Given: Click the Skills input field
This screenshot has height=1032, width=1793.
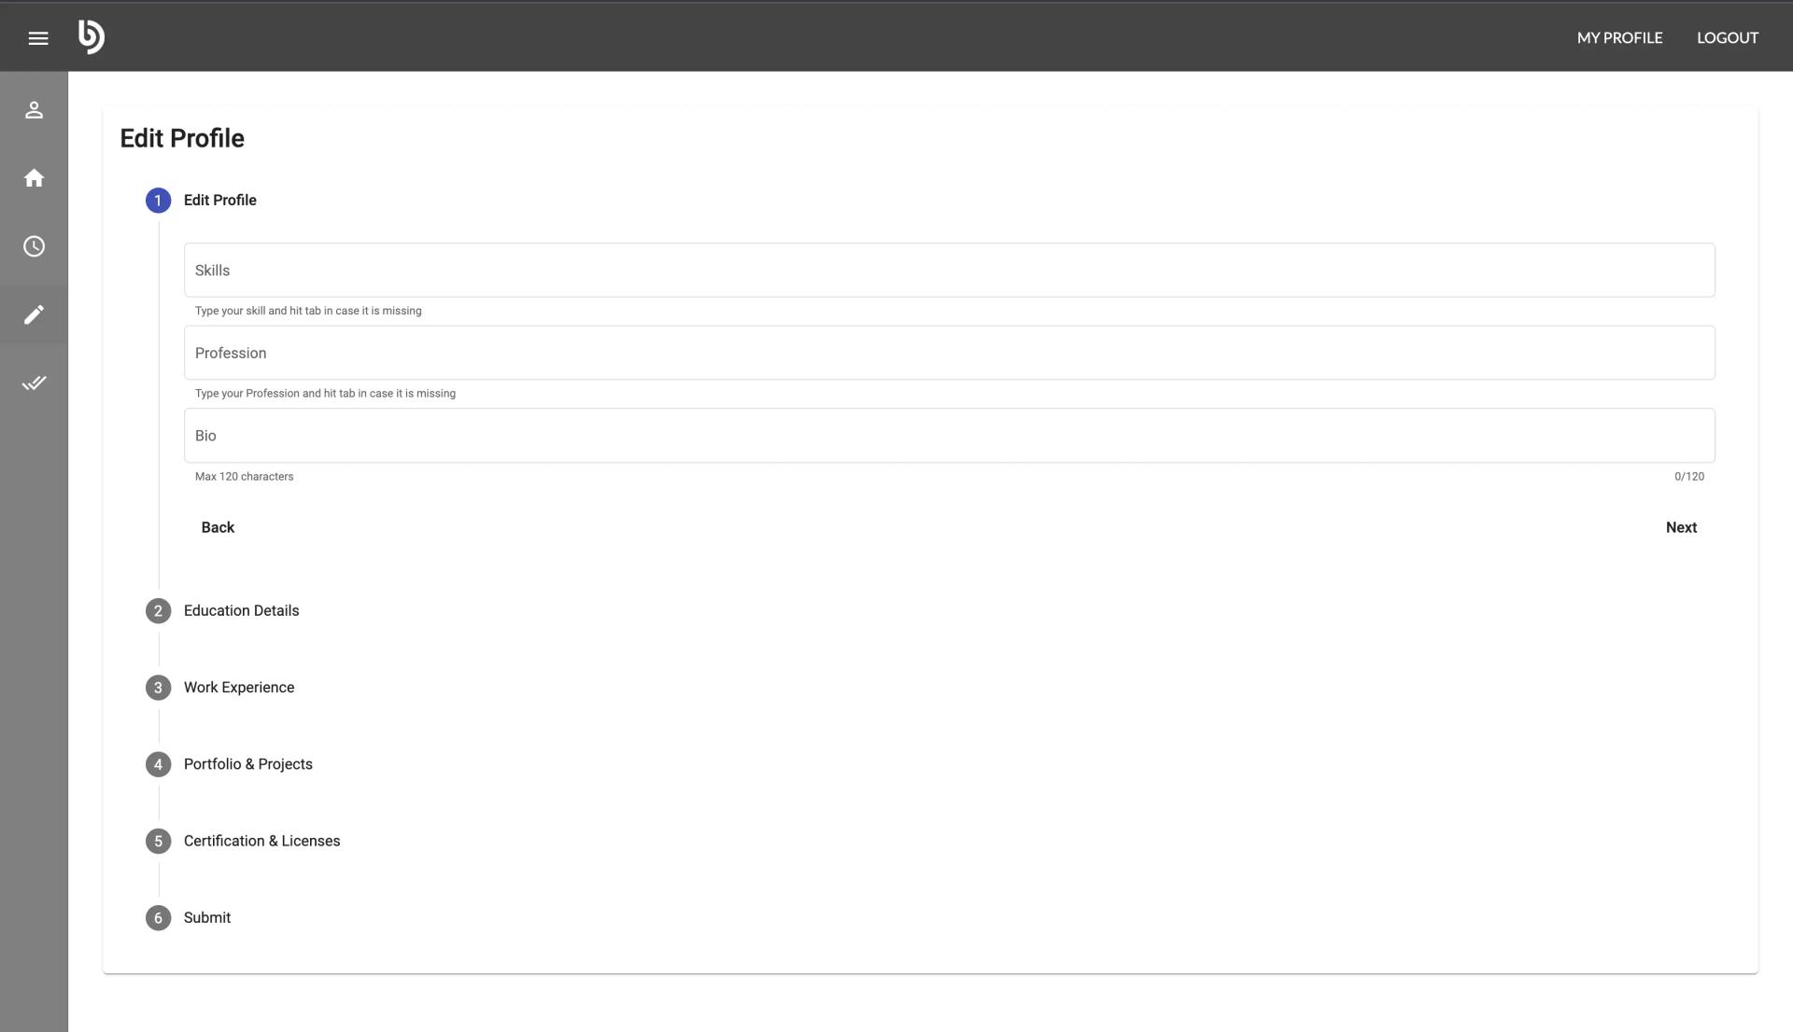Looking at the screenshot, I should click(948, 270).
